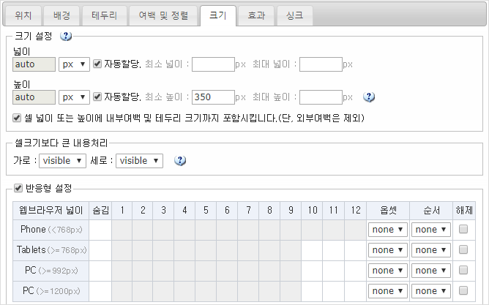The image size is (489, 305).
Task: Switch to the 테두리 tab
Action: coord(104,15)
